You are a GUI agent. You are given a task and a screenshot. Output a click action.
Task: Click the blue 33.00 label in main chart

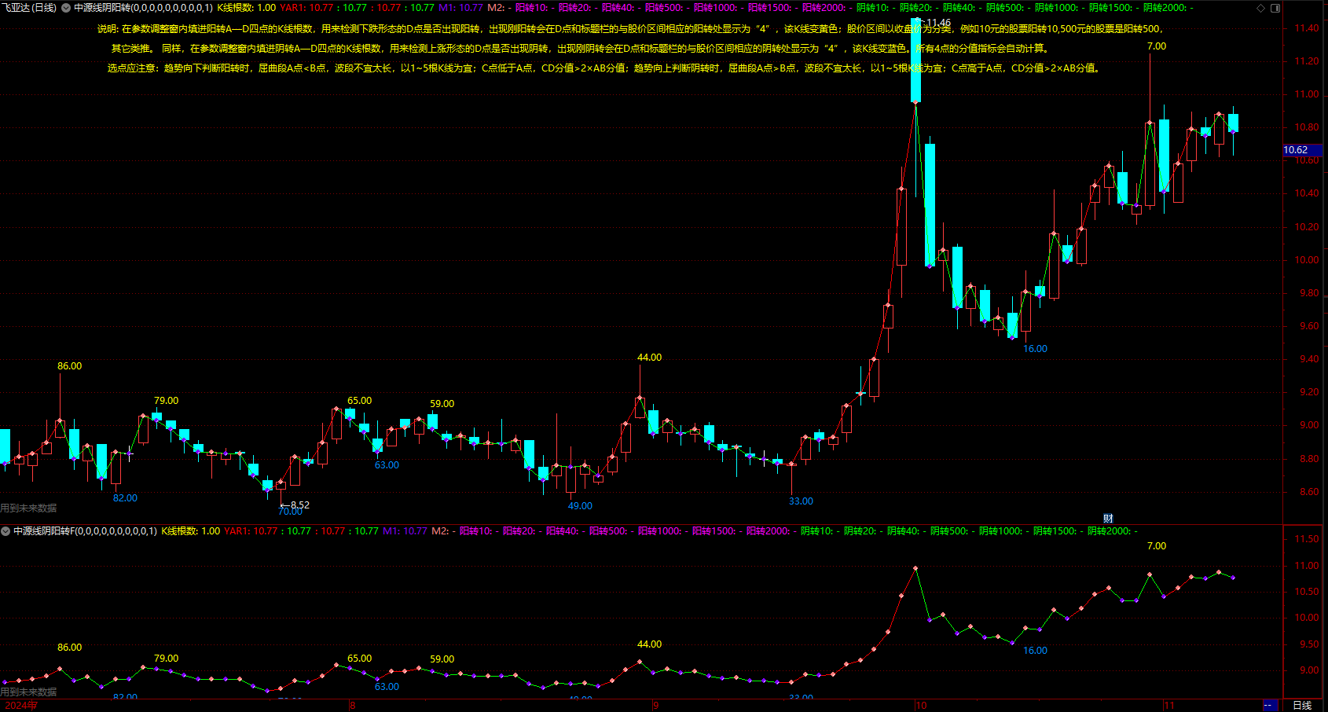[x=801, y=501]
